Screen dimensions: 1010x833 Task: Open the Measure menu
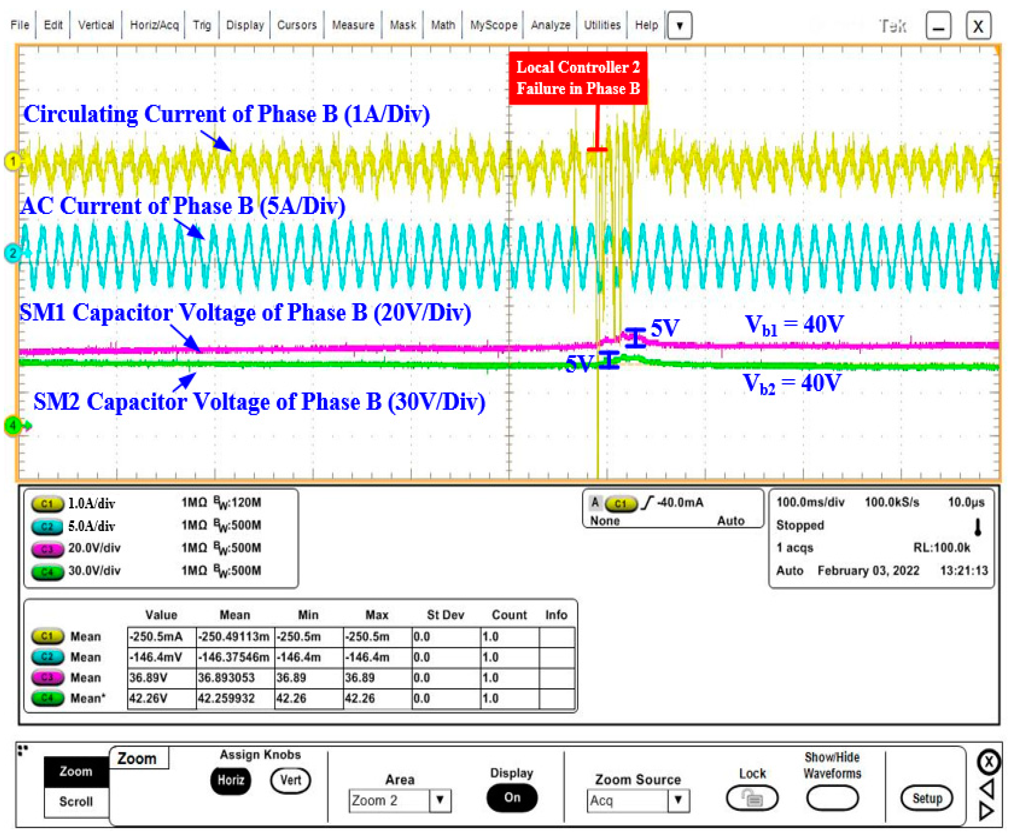pos(353,25)
